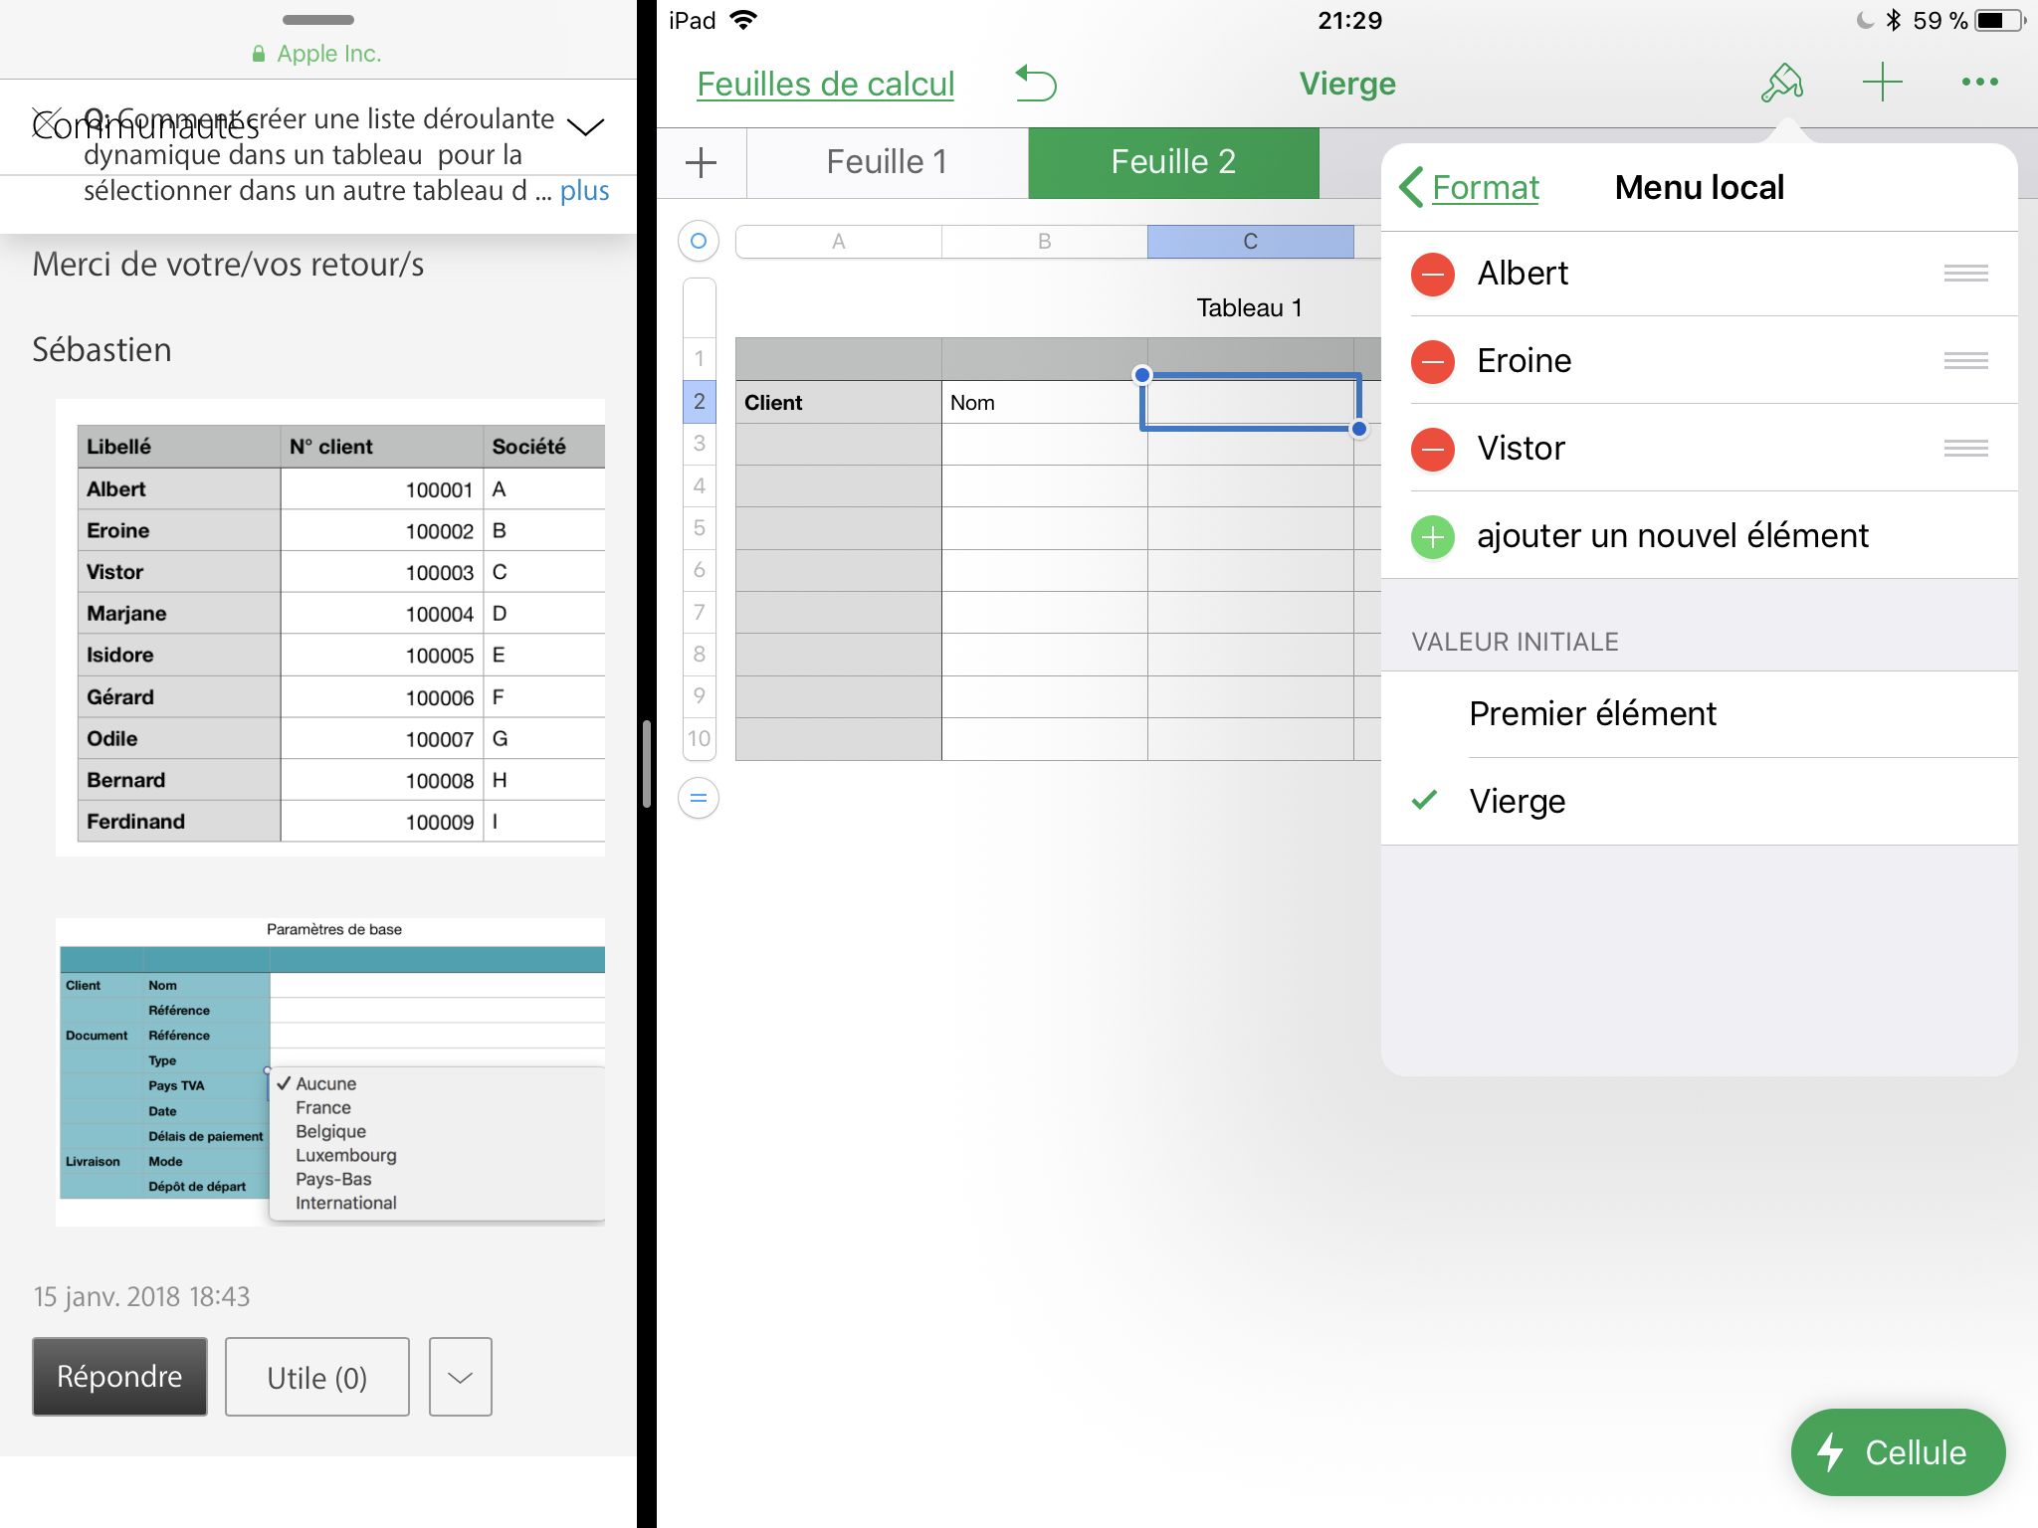Delete the Eroine list item
The height and width of the screenshot is (1528, 2038).
click(1433, 361)
